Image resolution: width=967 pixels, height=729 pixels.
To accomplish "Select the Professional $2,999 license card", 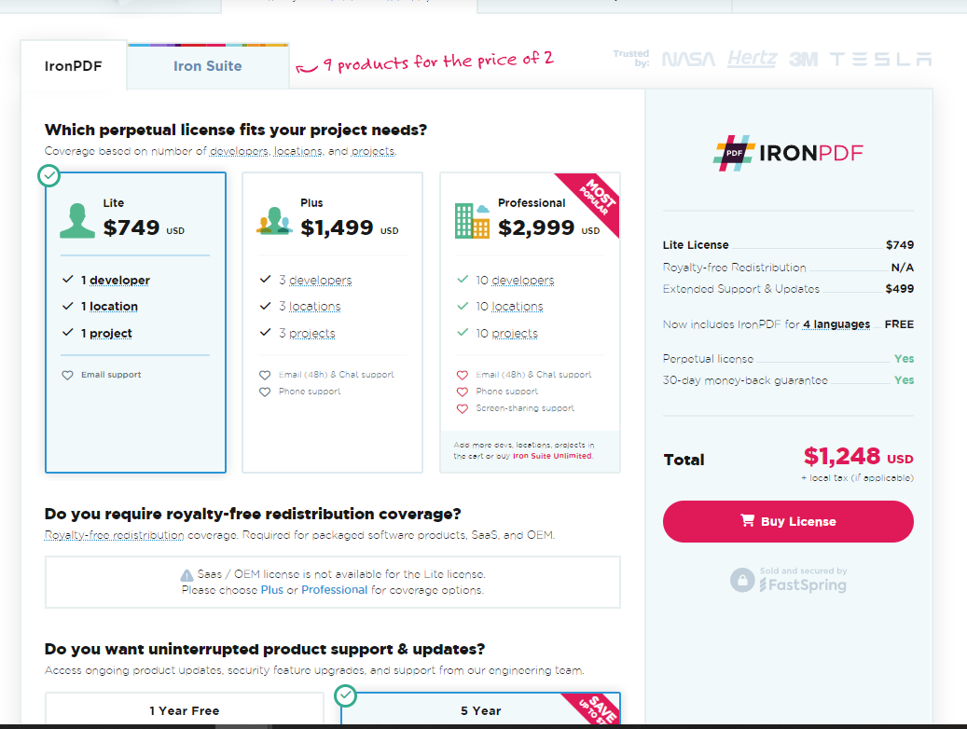I will click(x=530, y=322).
